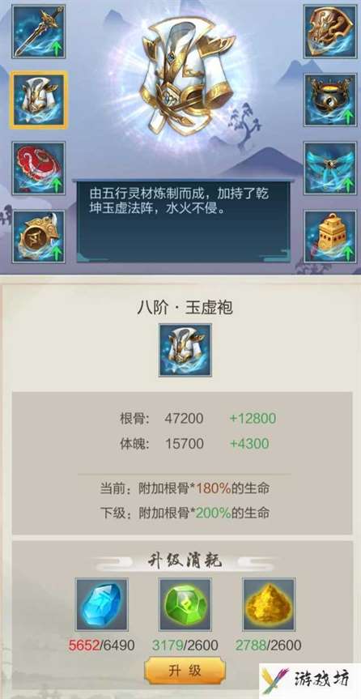Tap the 5652/6490 blue crystal count
The image size is (361, 699).
click(102, 645)
